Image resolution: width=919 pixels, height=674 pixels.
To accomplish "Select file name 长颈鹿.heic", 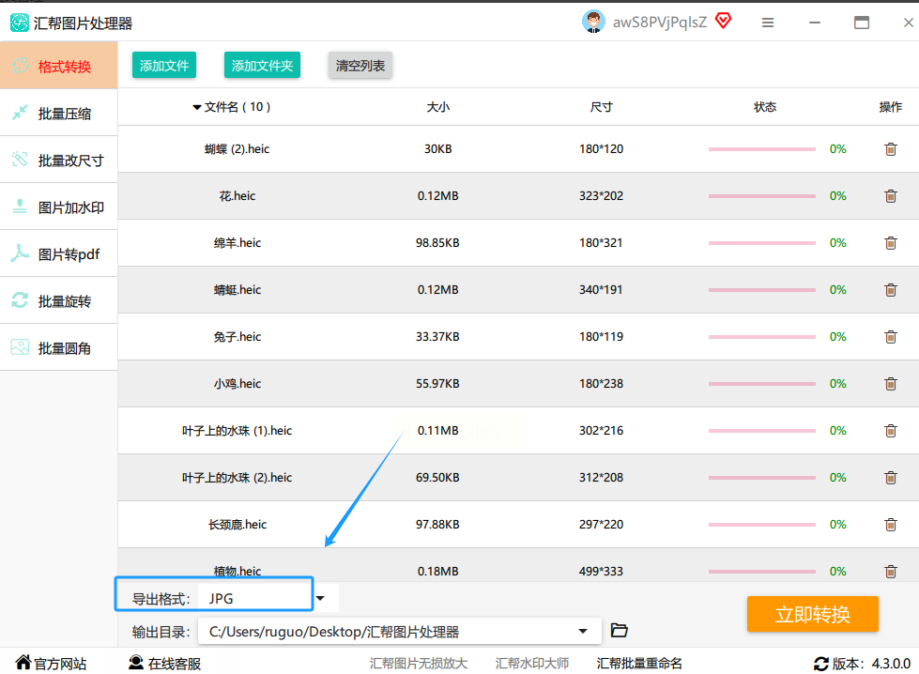I will coord(237,524).
